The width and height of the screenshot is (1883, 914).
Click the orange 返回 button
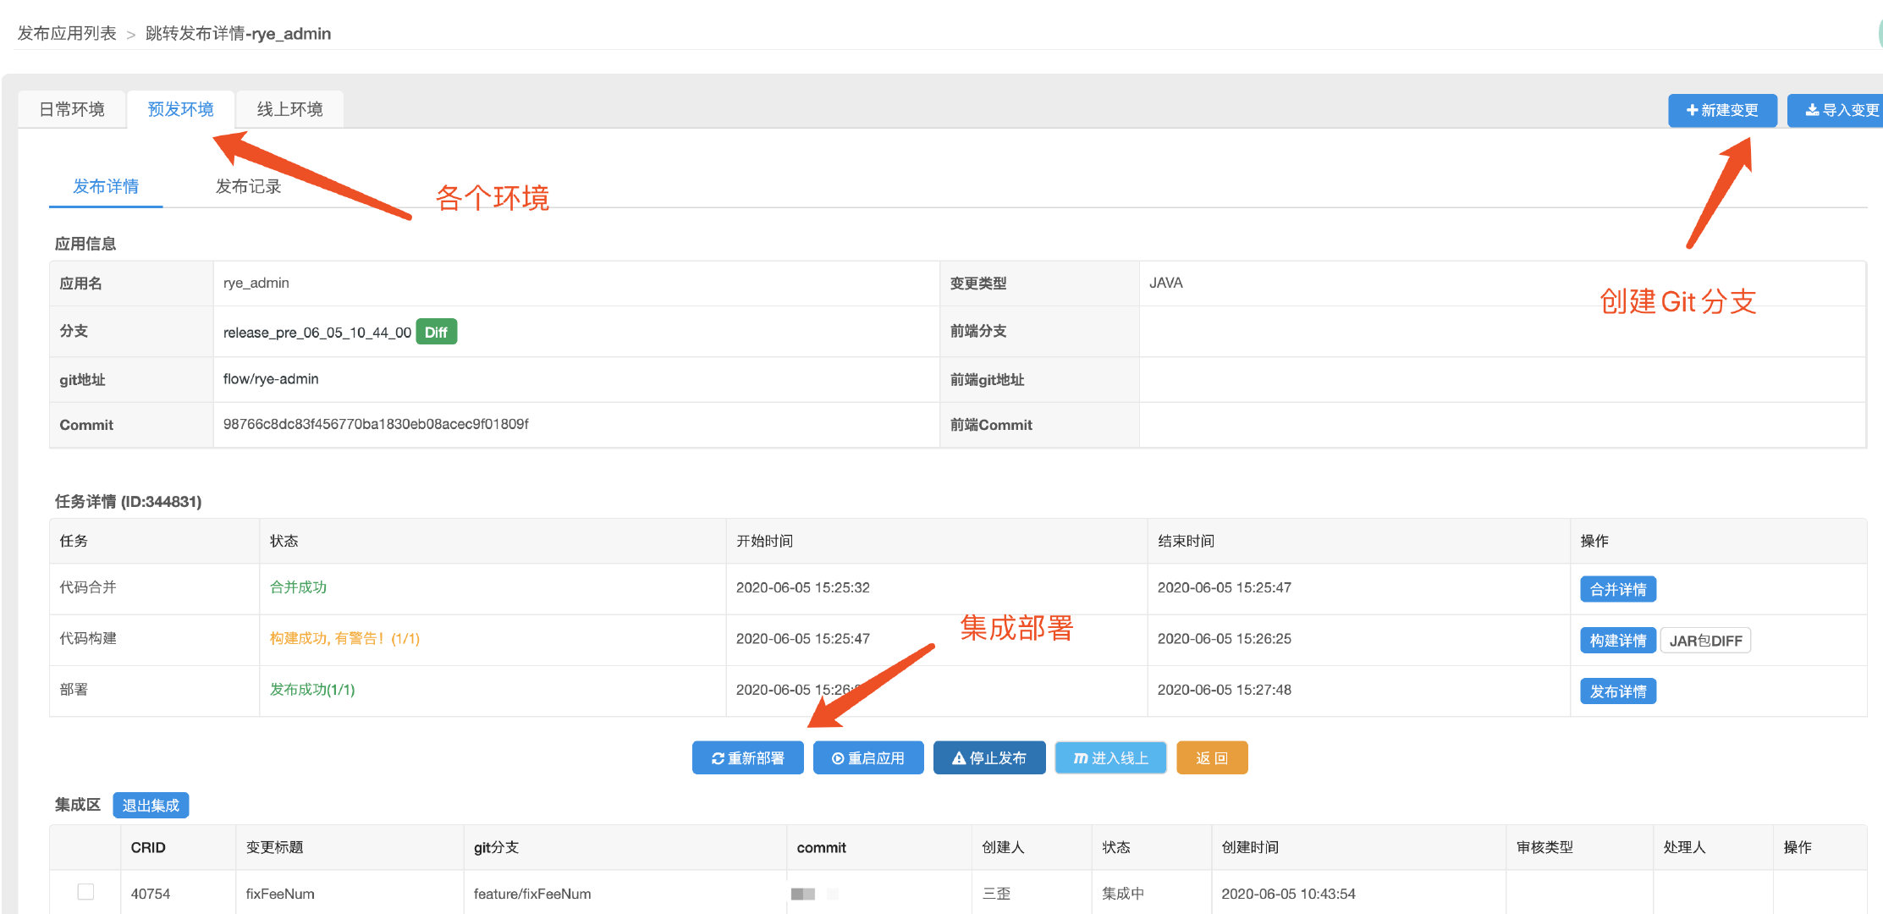[x=1211, y=758]
